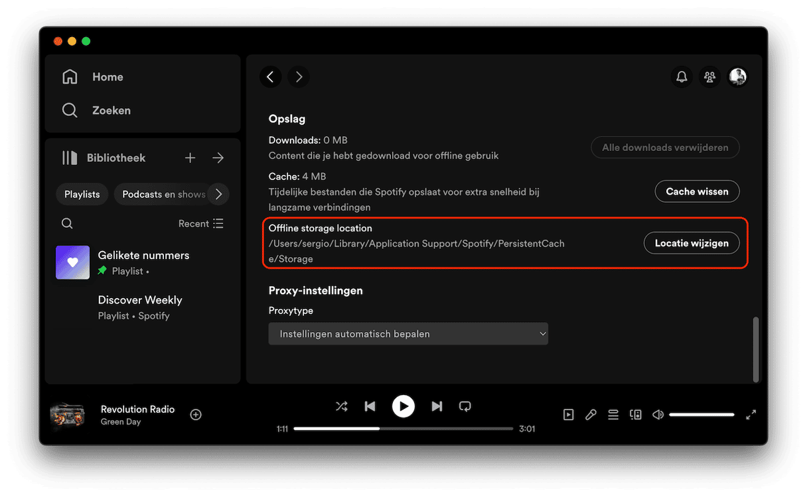
Task: Go forward with the right arrow
Action: click(x=299, y=77)
